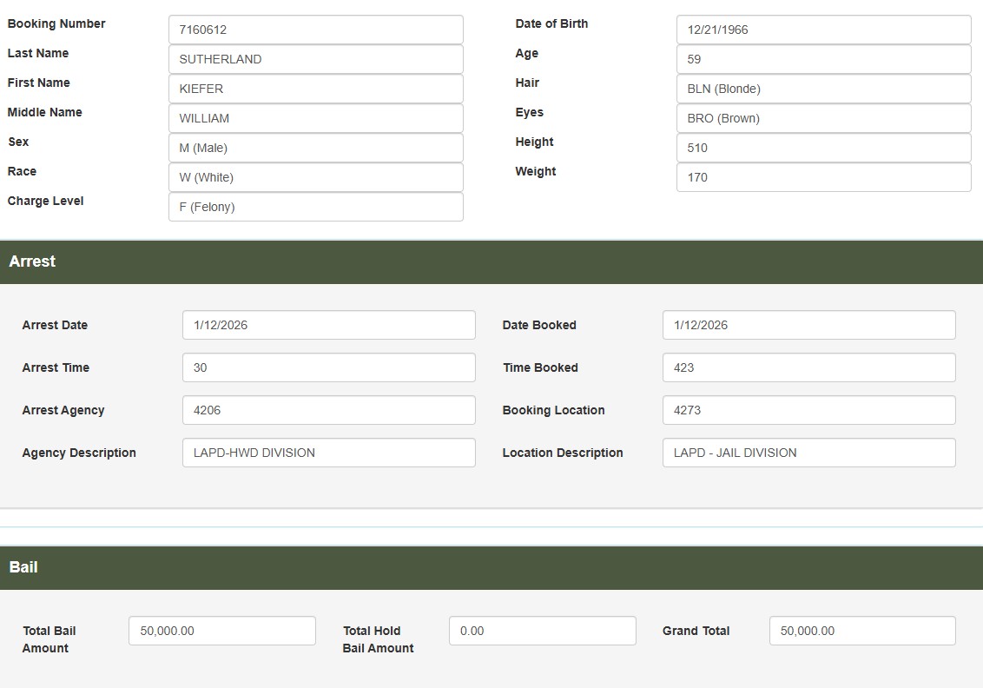Screen dimensions: 983x688
Task: Click the First Name field containing KIEFER
Action: [x=316, y=89]
